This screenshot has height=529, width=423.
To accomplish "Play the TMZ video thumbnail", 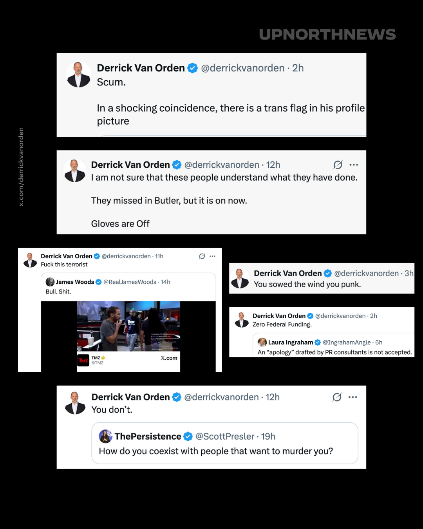I will tap(128, 326).
